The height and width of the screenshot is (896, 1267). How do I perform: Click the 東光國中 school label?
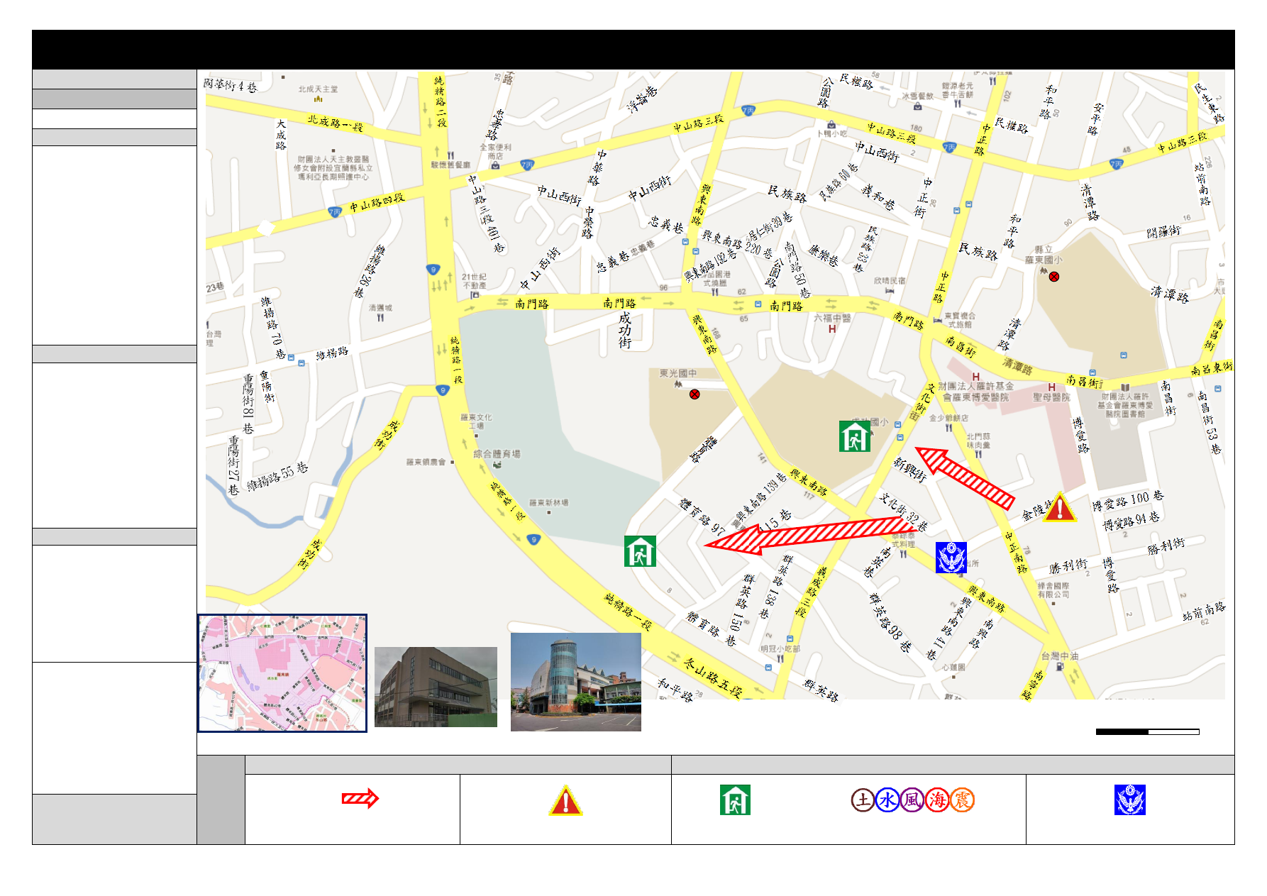pyautogui.click(x=677, y=373)
